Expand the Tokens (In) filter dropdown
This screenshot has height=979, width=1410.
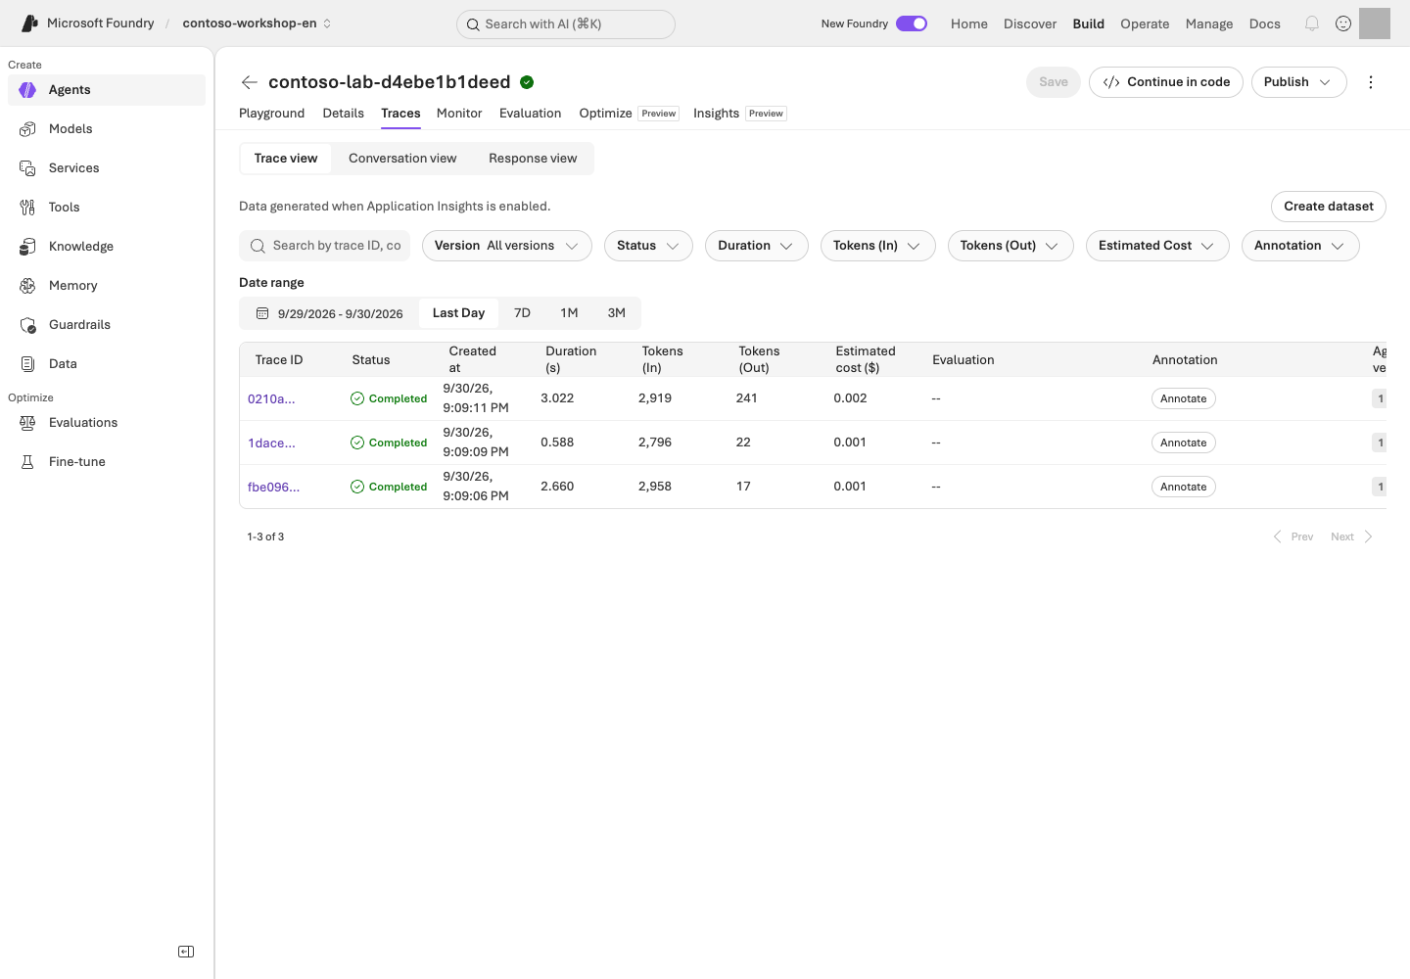click(x=878, y=246)
